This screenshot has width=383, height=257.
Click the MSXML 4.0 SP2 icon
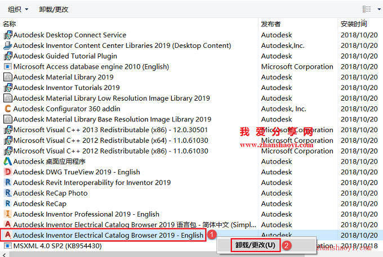click(8, 246)
